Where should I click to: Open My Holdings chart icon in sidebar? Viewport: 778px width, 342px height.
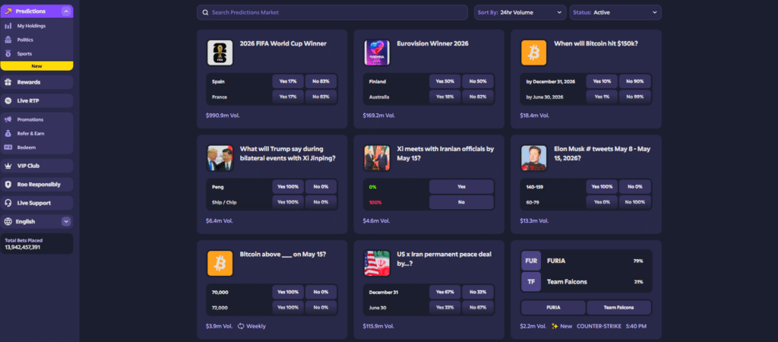tap(8, 26)
